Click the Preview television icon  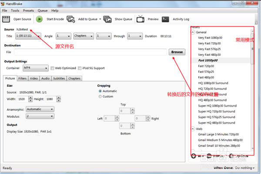(141, 19)
